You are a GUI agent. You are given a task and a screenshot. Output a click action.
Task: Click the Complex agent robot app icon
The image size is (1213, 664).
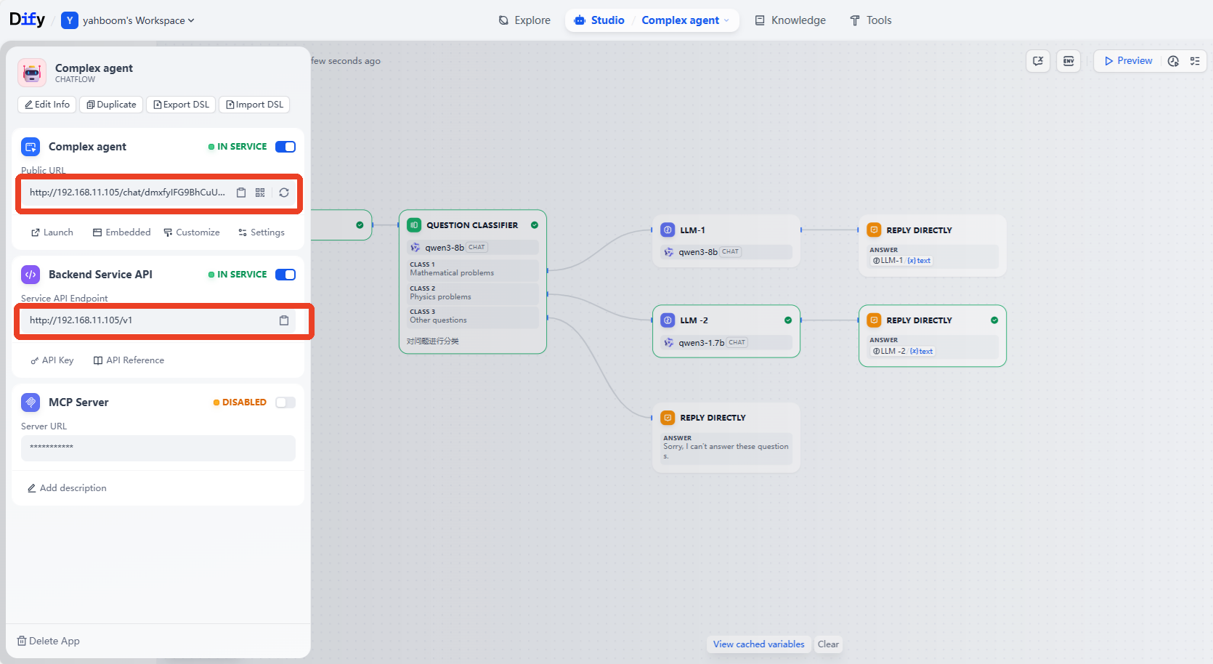(32, 73)
